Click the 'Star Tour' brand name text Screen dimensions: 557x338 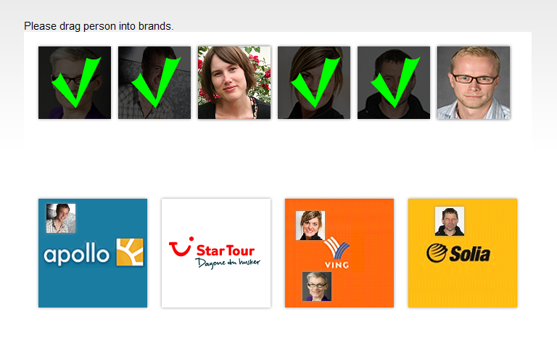coord(225,250)
